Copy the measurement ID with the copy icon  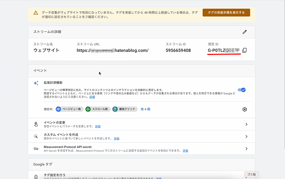244,50
